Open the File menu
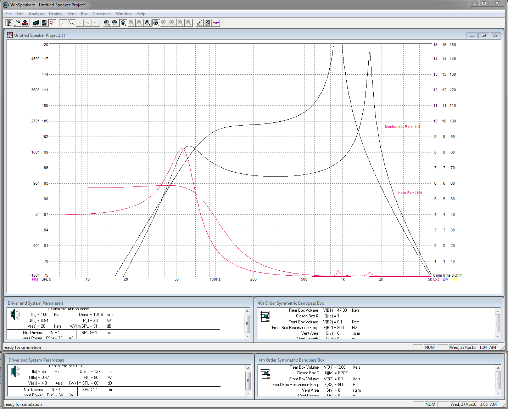Image resolution: width=508 pixels, height=409 pixels. coord(9,14)
